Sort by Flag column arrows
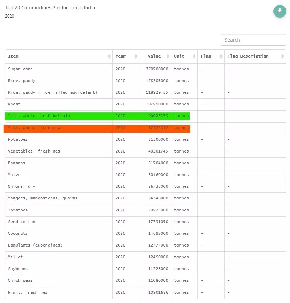 click(221, 56)
